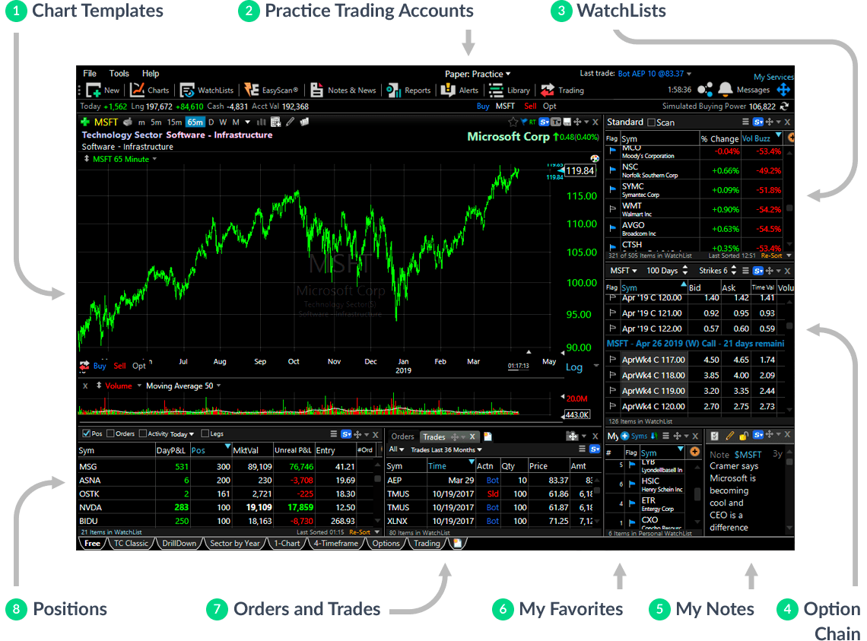
Task: Enable the Orders checkbox in Positions panel
Action: click(110, 433)
